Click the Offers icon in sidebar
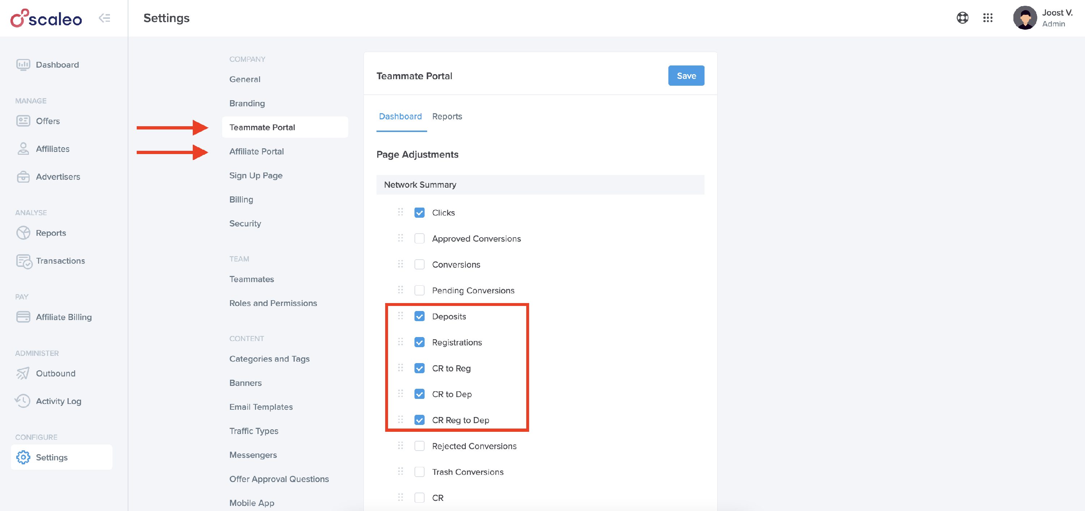The width and height of the screenshot is (1085, 511). pyautogui.click(x=24, y=120)
